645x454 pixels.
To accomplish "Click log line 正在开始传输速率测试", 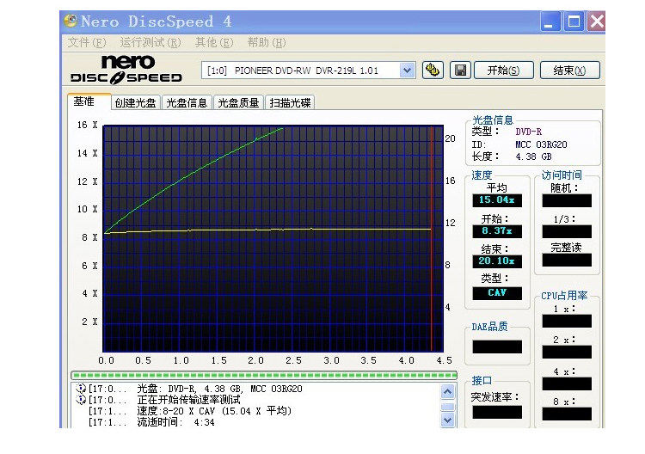I will click(188, 400).
